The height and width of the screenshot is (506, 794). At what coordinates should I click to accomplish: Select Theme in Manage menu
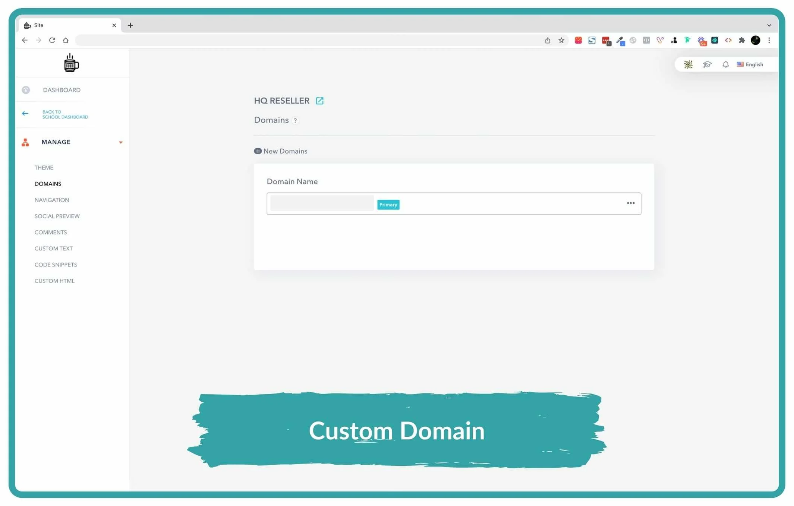tap(44, 168)
